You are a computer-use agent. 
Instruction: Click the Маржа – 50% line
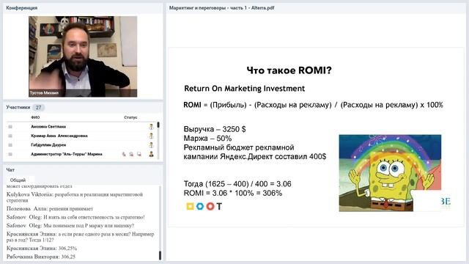[x=207, y=139]
